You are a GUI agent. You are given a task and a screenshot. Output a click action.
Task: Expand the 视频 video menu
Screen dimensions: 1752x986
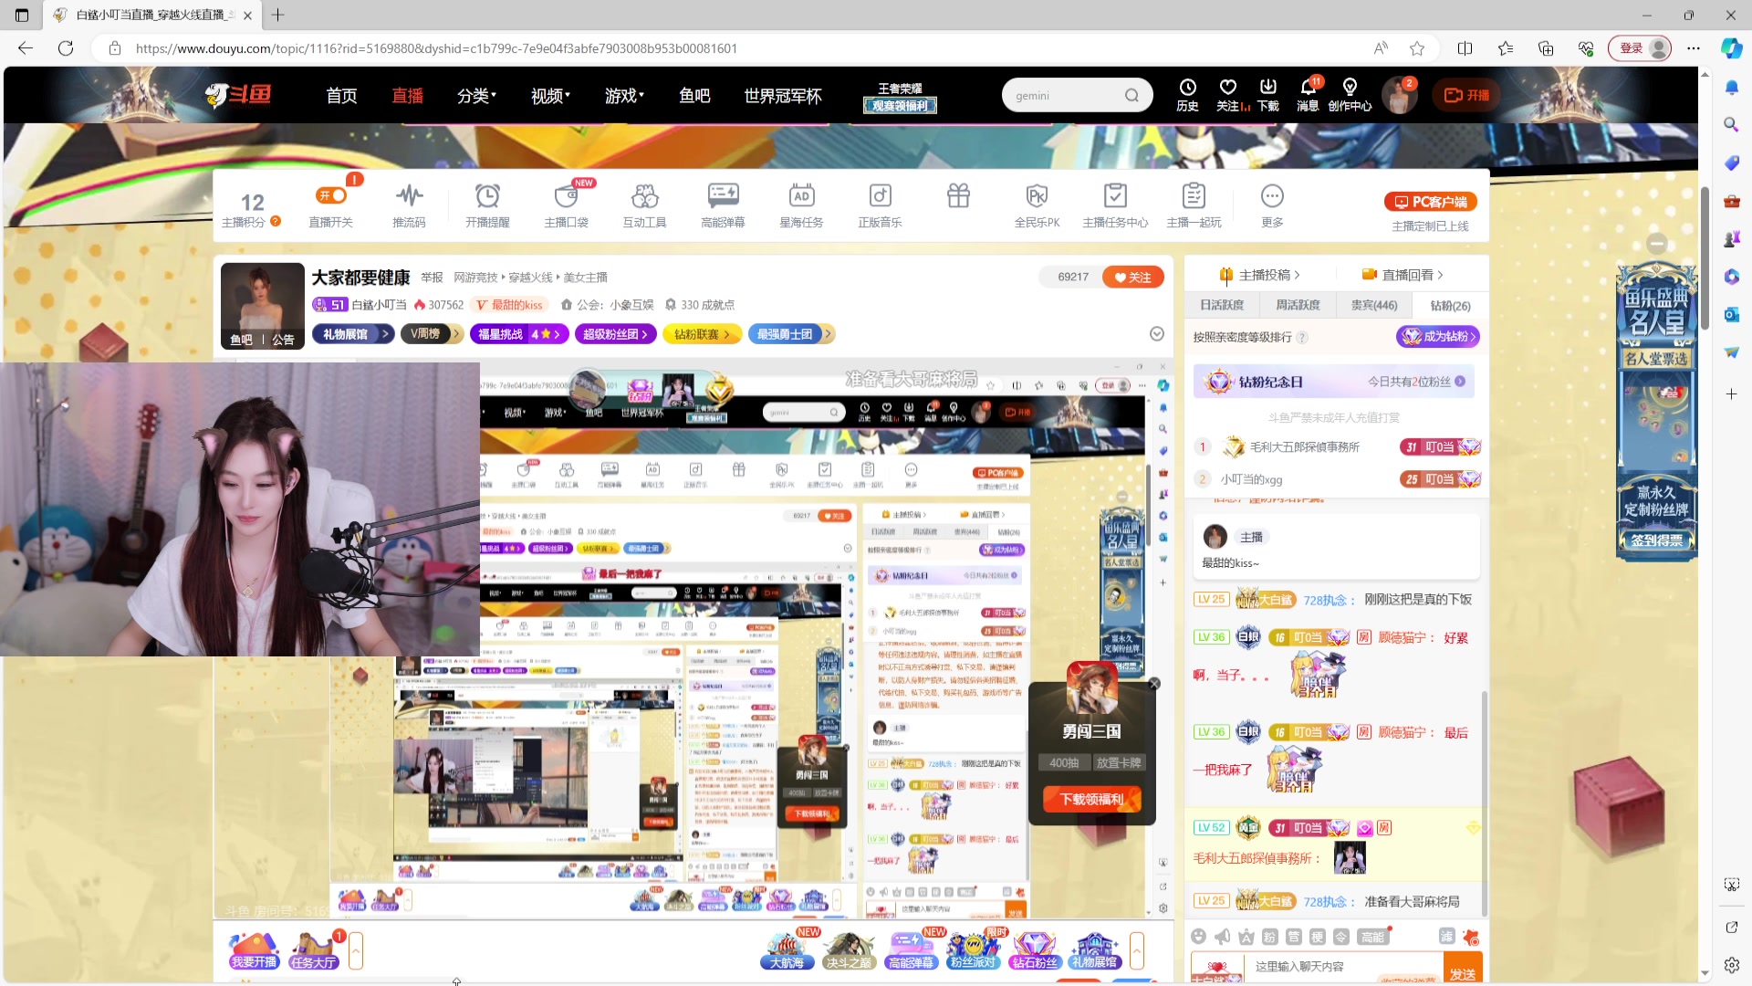[x=550, y=95]
